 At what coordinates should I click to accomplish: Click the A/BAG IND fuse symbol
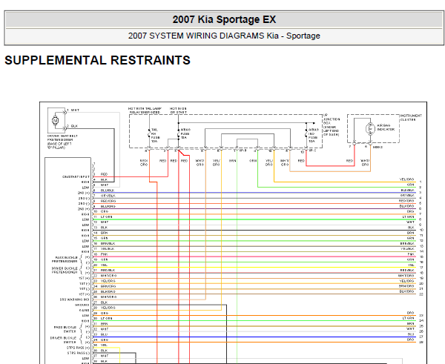click(306, 133)
